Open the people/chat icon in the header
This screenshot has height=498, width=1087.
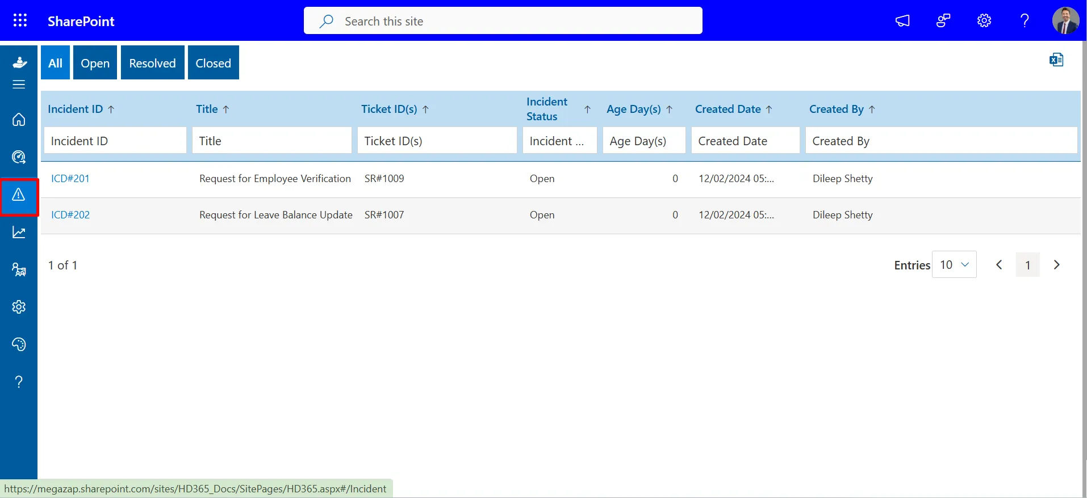point(943,21)
